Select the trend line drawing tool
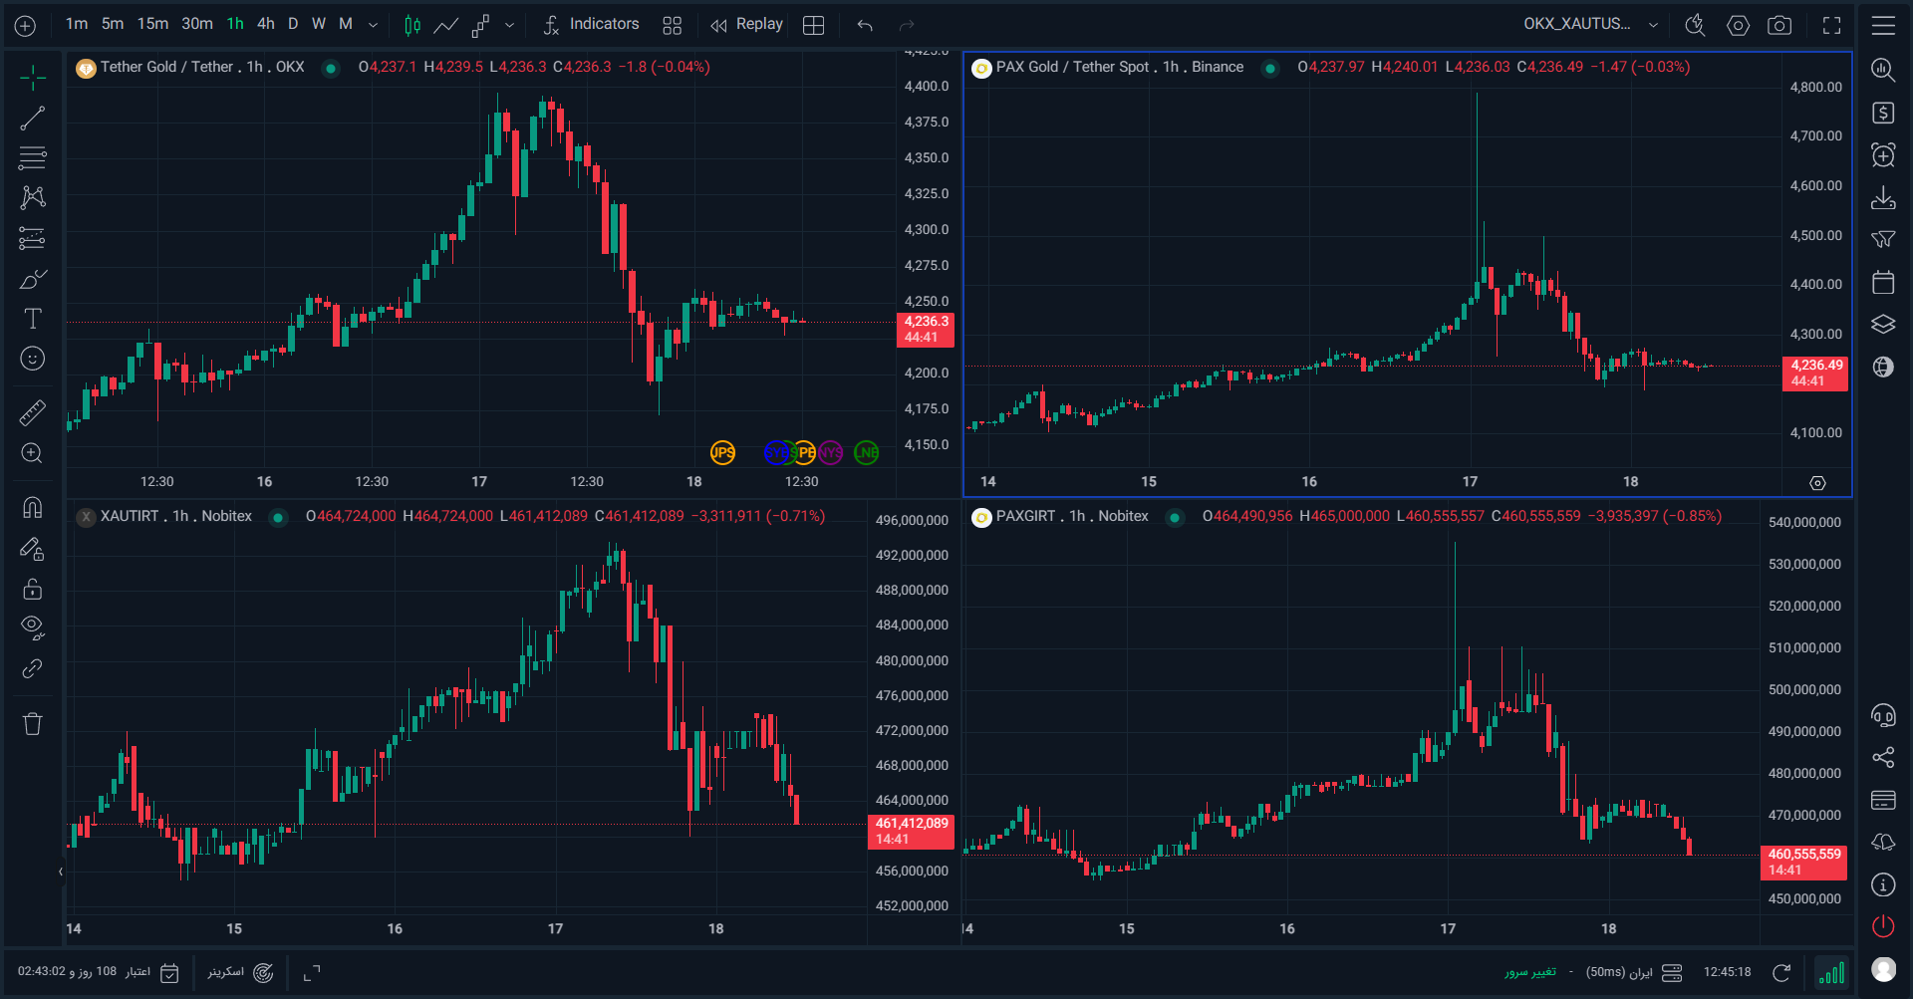 point(33,119)
